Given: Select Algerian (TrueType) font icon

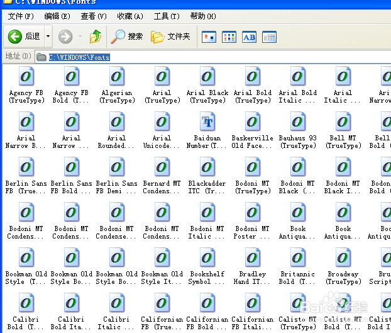Looking at the screenshot, I should (117, 76).
